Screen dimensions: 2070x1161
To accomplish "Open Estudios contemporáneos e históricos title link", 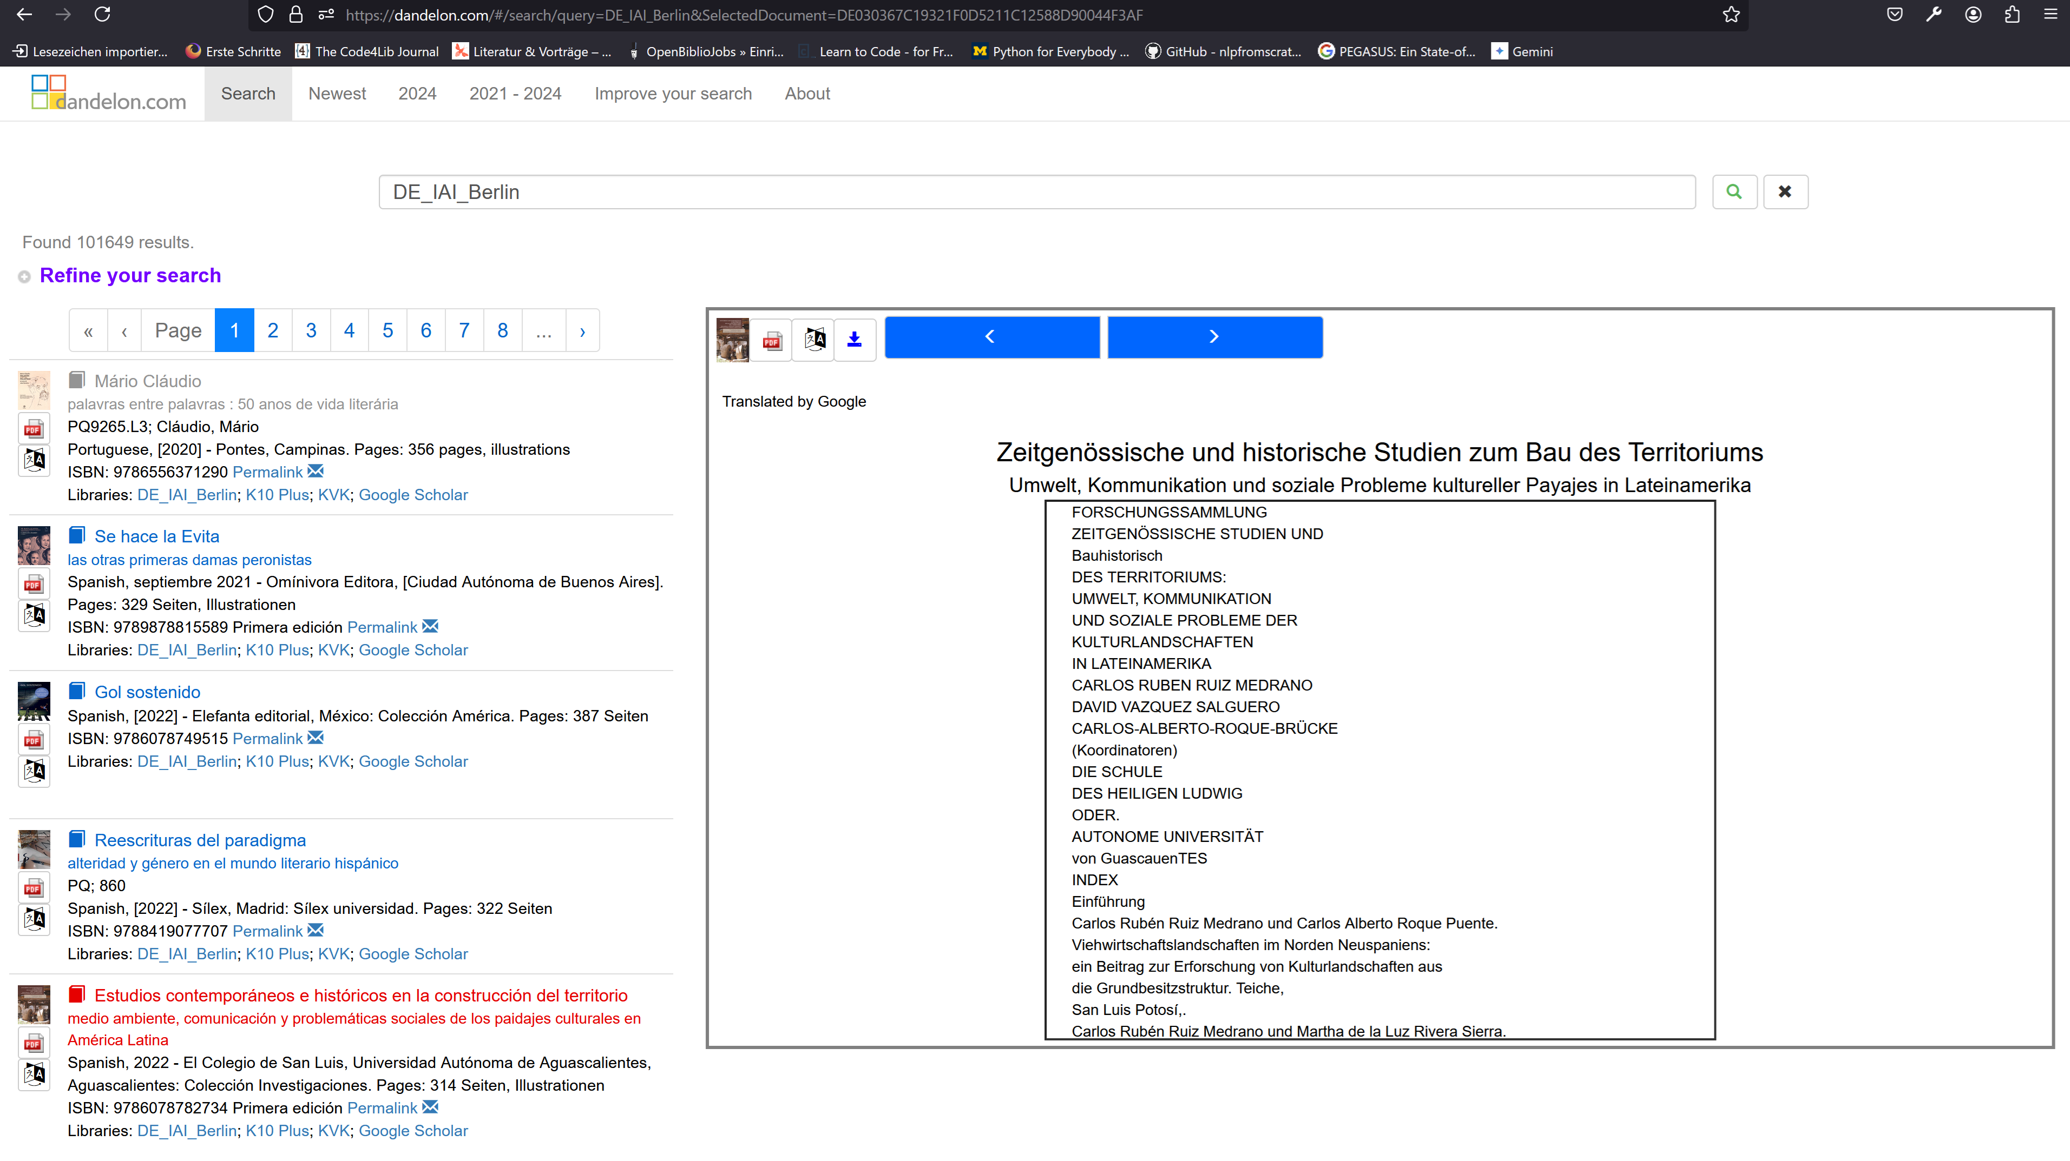I will click(x=361, y=996).
